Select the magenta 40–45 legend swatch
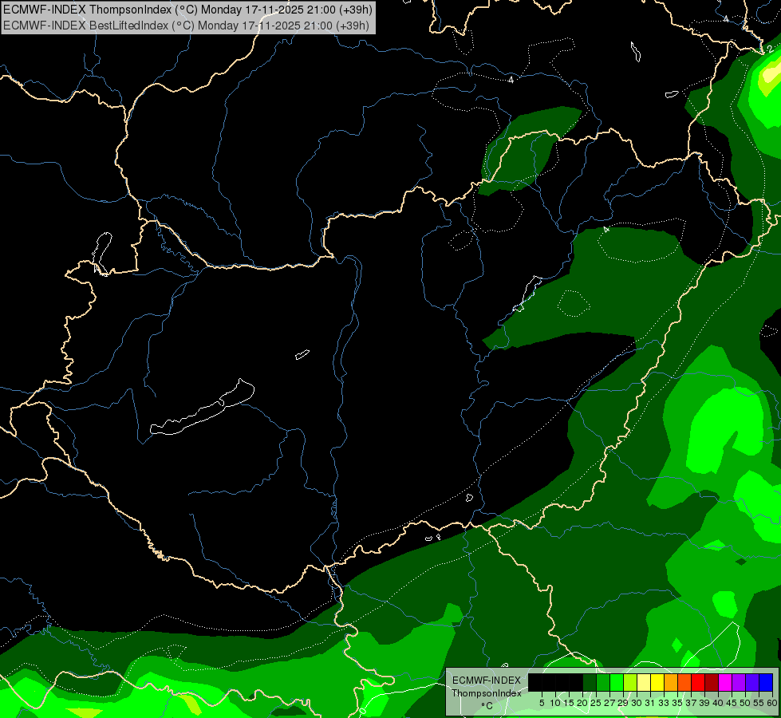This screenshot has width=781, height=718. 725,682
